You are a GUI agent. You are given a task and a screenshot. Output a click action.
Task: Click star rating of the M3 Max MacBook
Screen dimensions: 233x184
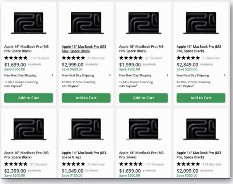74,58
